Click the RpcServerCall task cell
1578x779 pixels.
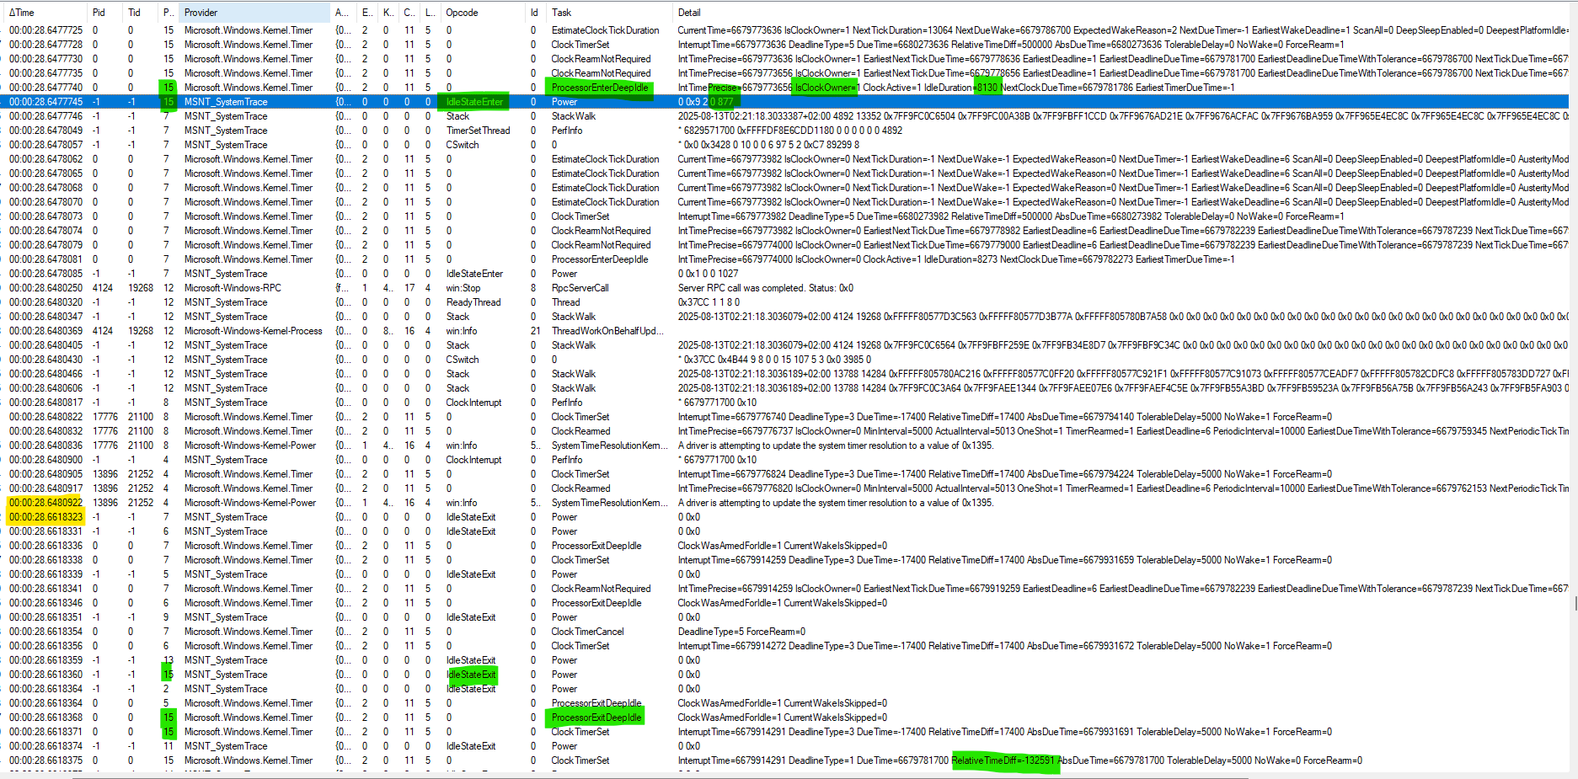click(580, 288)
